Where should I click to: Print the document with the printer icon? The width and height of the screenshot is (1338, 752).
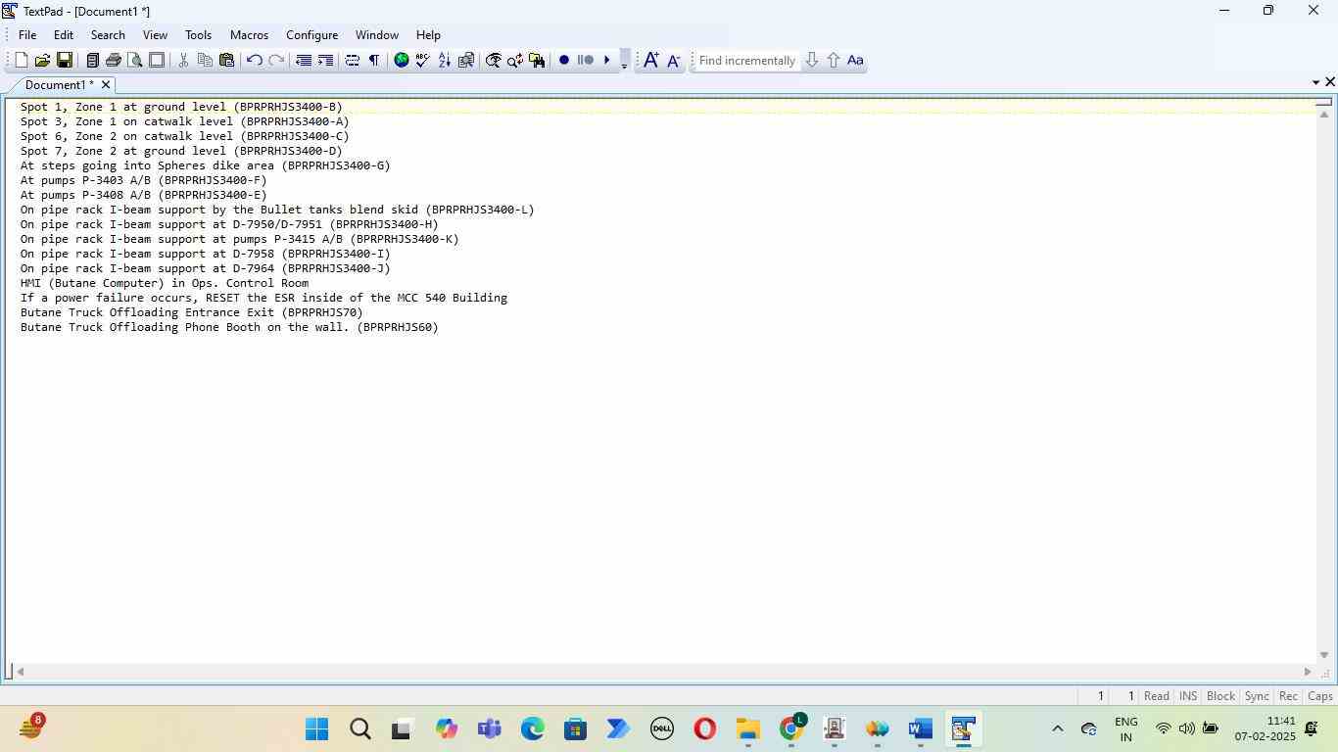114,61
